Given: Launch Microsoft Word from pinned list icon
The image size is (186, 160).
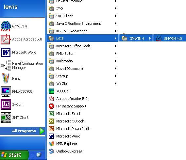Looking at the screenshot, I should [6, 52].
